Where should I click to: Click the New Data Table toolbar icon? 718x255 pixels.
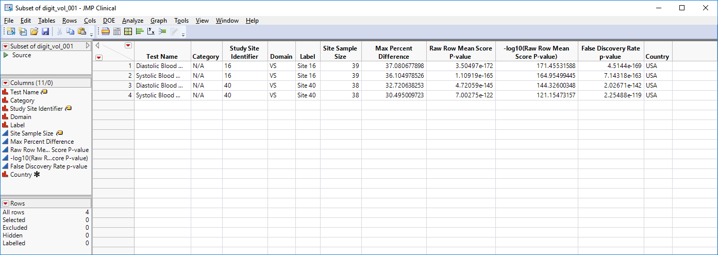coord(11,32)
